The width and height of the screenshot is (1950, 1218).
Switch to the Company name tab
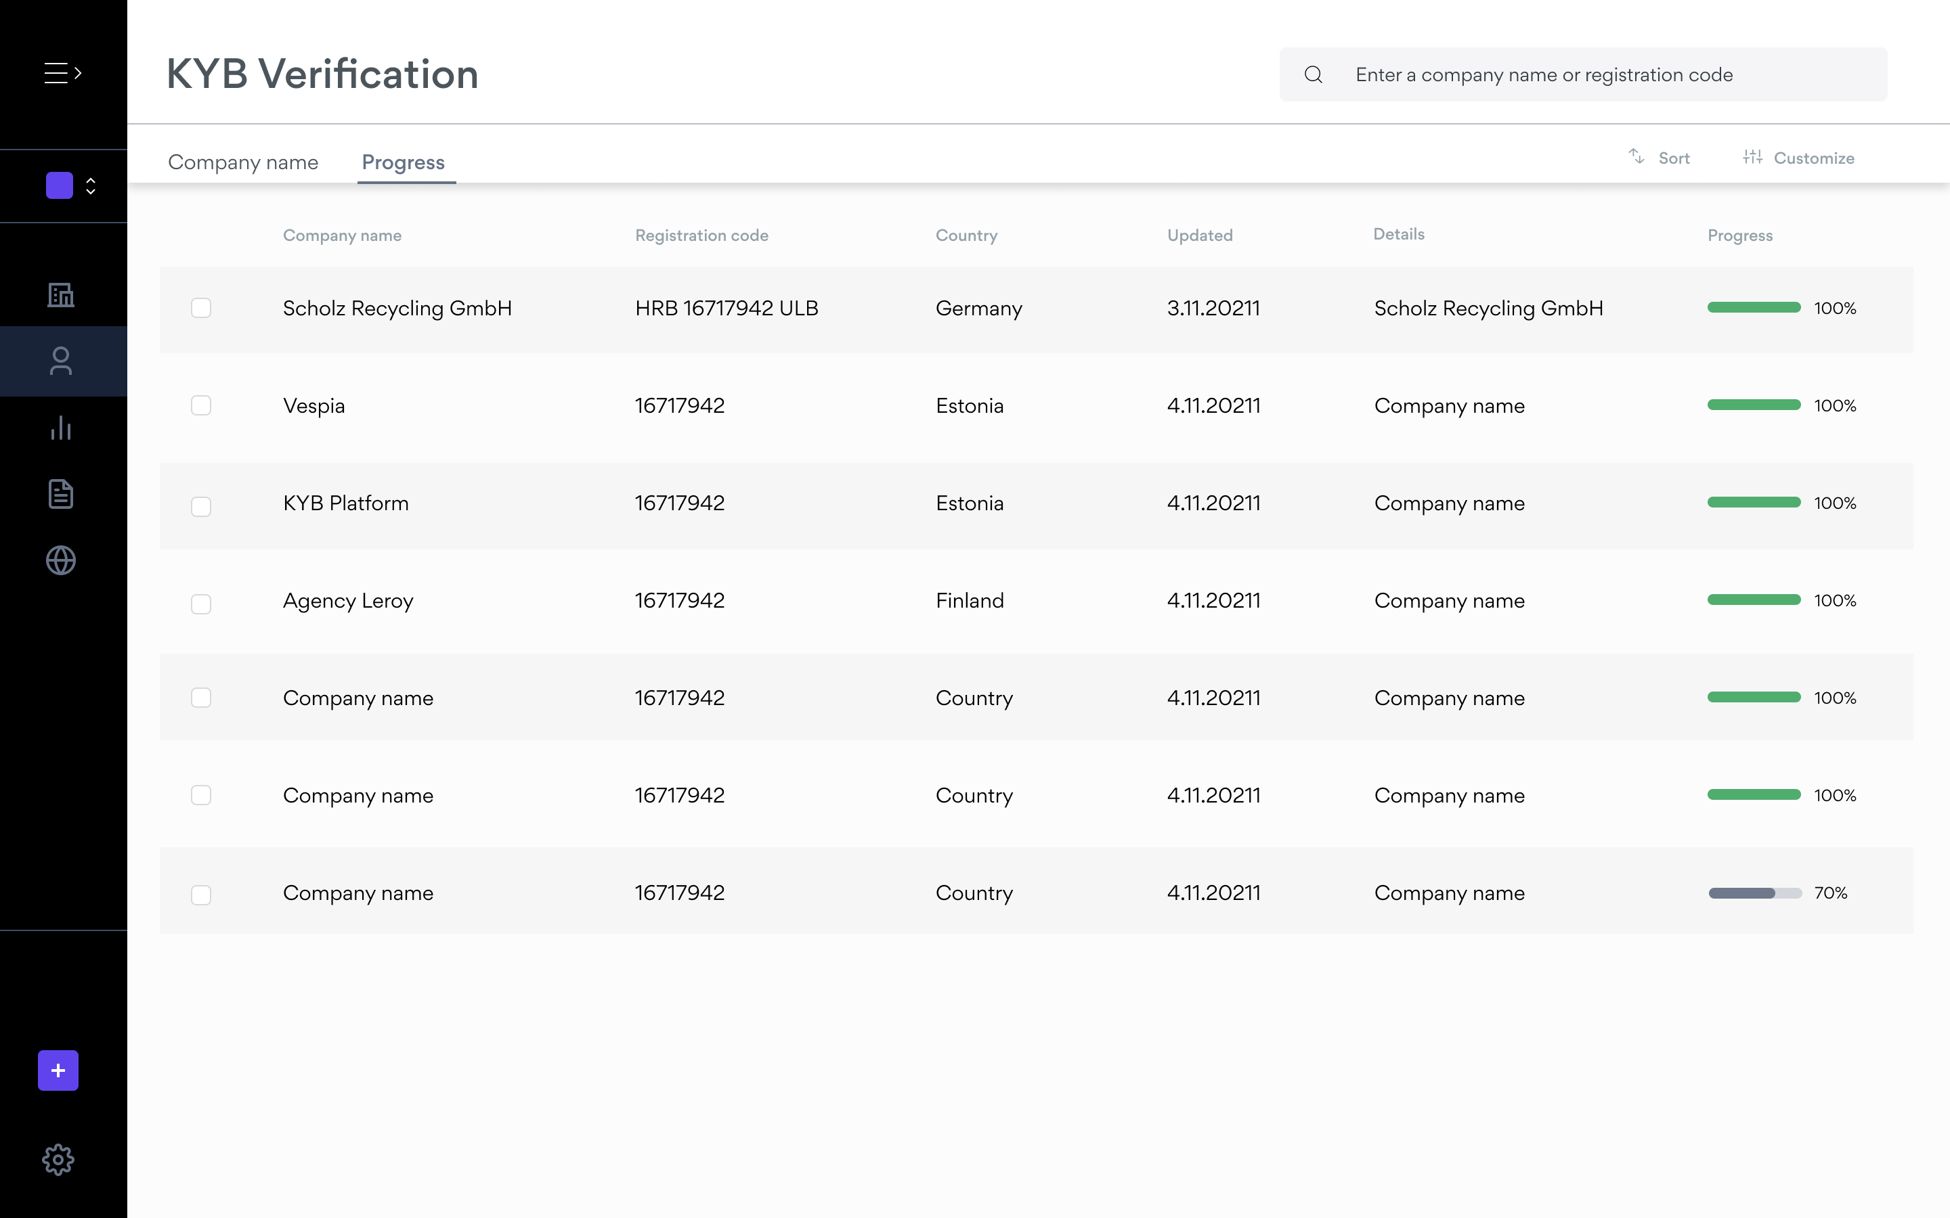[x=243, y=162]
